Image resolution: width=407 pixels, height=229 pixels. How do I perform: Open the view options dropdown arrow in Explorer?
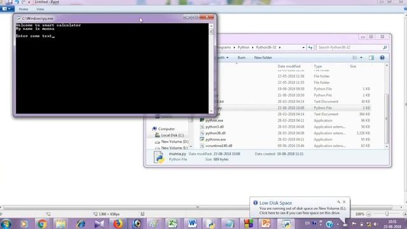point(361,58)
